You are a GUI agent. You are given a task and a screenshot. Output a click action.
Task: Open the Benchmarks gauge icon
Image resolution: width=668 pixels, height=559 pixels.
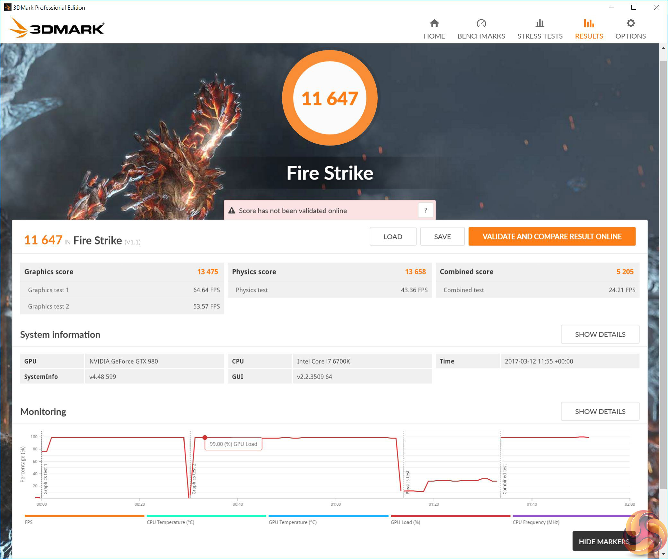(481, 23)
